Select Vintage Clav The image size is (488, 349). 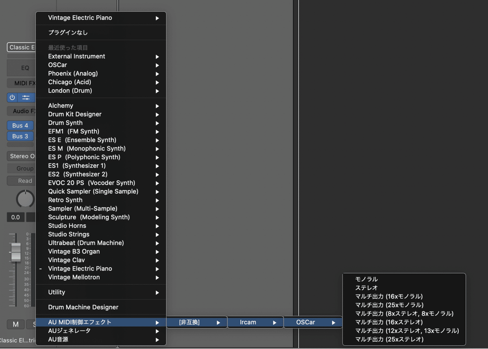click(x=101, y=260)
